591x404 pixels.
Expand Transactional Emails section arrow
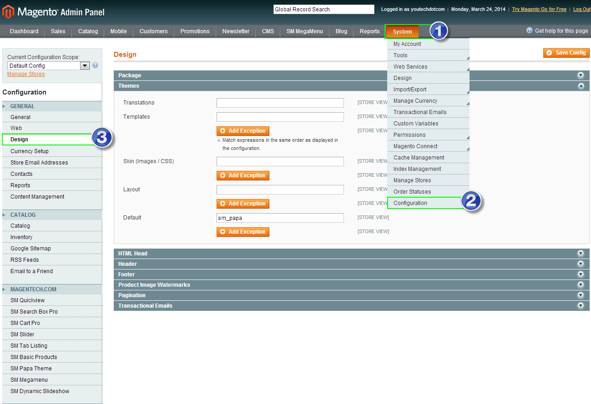581,306
